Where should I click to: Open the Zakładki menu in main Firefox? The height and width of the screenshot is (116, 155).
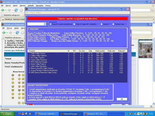click(31, 6)
